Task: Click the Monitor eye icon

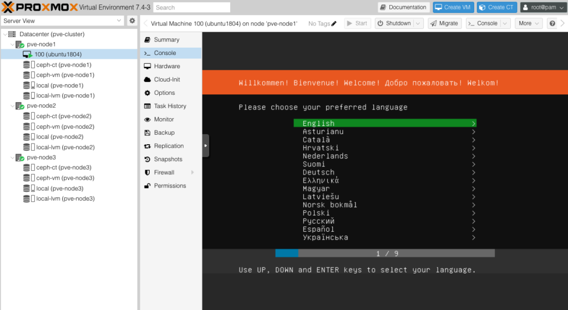Action: 148,120
